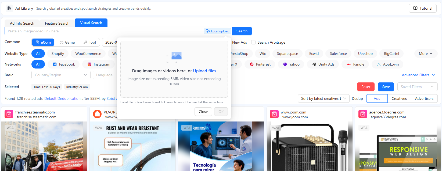Image resolution: width=442 pixels, height=171 pixels.
Task: Tick the Search Arbitrage checkbox
Action: click(253, 42)
